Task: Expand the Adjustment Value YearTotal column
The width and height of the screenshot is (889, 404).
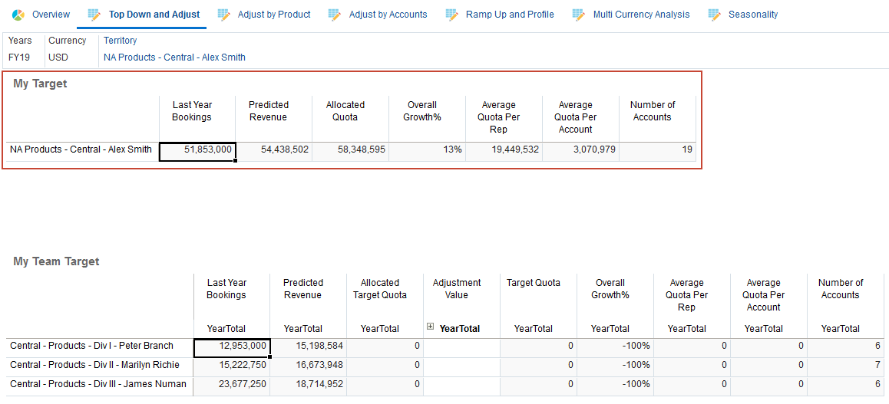Action: tap(431, 327)
